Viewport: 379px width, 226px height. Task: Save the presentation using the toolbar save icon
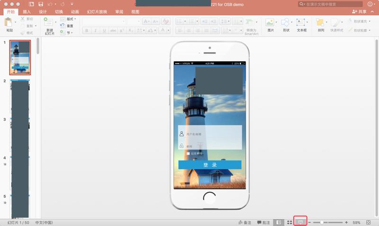point(41,4)
